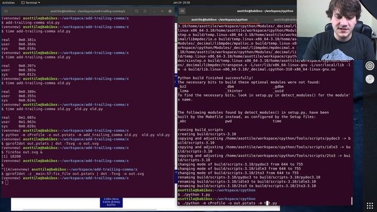The height and width of the screenshot is (212, 377).
Task: Click 'time add-trailing-comma old.py old.py old.py' command
Action: click(54, 109)
